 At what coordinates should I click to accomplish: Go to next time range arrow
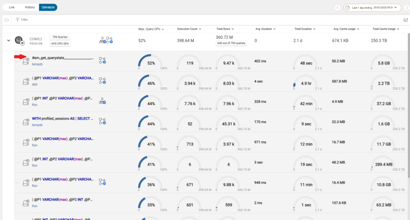tap(406, 8)
